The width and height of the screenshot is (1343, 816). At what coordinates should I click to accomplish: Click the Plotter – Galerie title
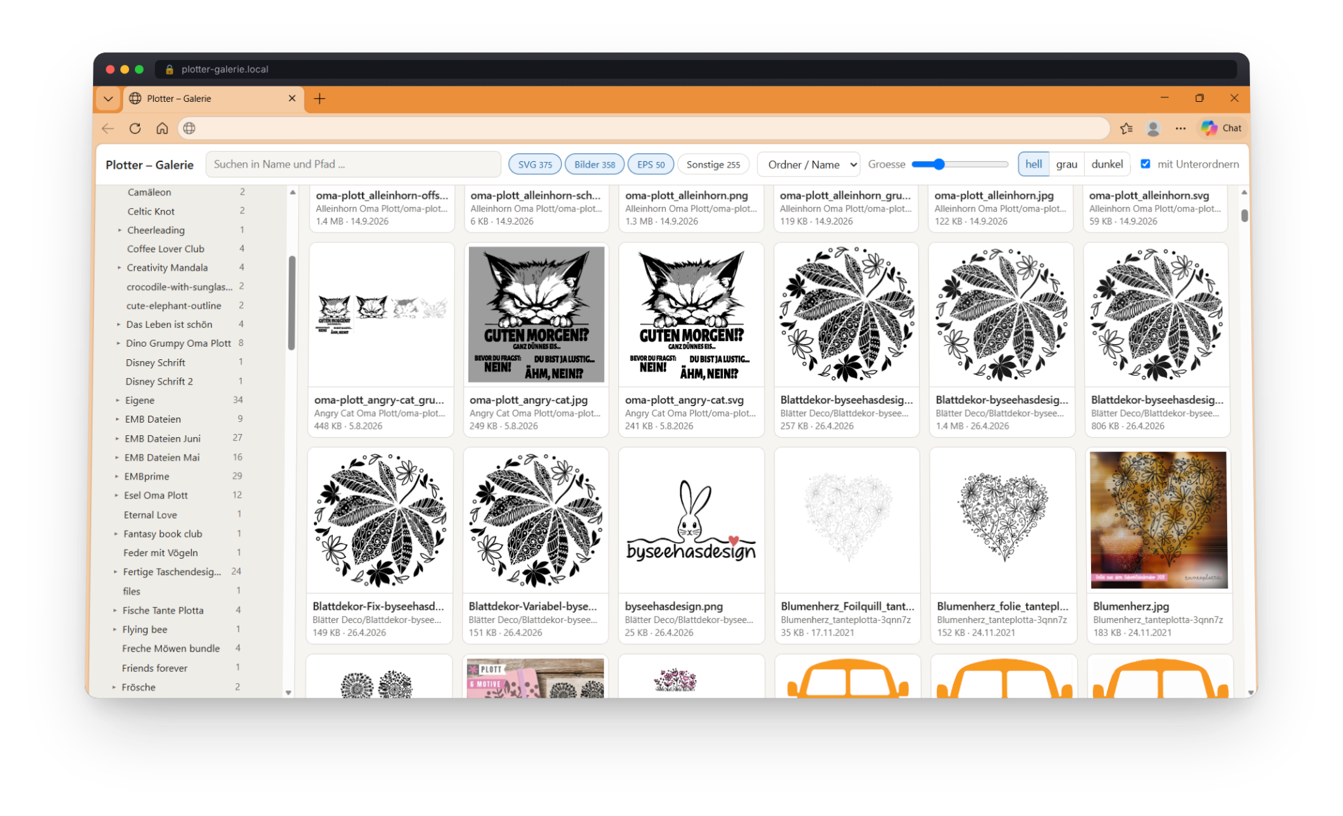pyautogui.click(x=149, y=164)
